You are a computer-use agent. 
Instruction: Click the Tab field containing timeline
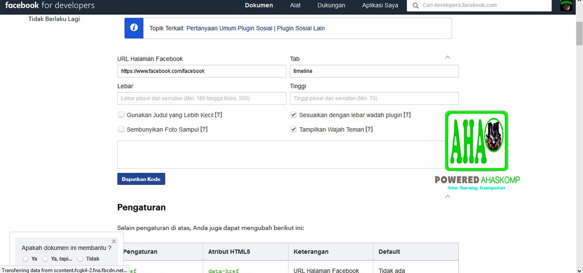pos(374,71)
